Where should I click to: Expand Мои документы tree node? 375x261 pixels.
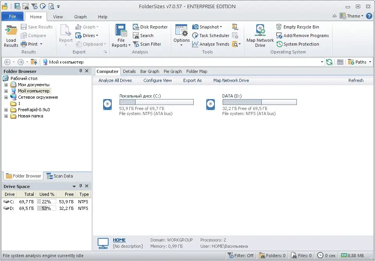(x=6, y=85)
